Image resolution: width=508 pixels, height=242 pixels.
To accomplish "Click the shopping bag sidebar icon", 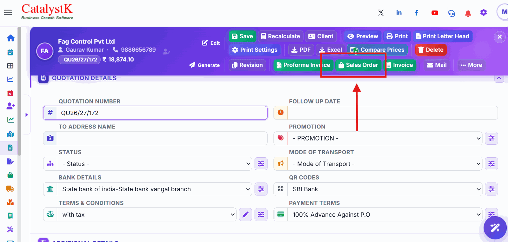I will (x=10, y=175).
